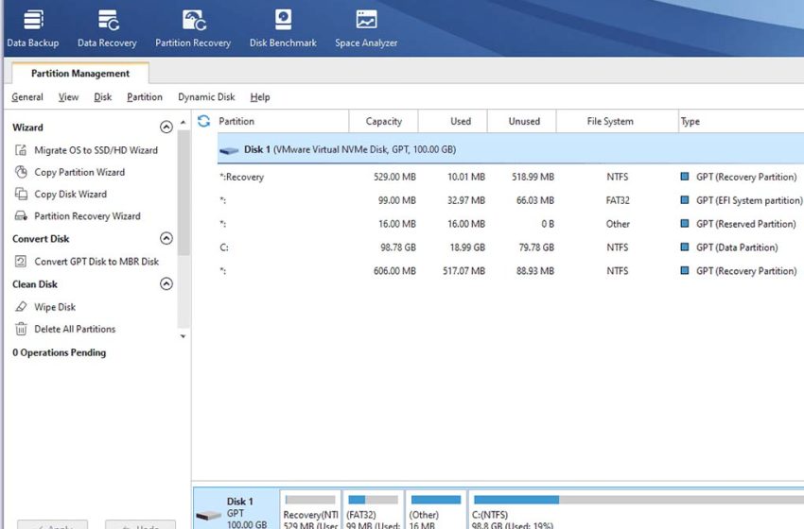Collapse the Clean Disk section
804x529 pixels.
point(166,284)
